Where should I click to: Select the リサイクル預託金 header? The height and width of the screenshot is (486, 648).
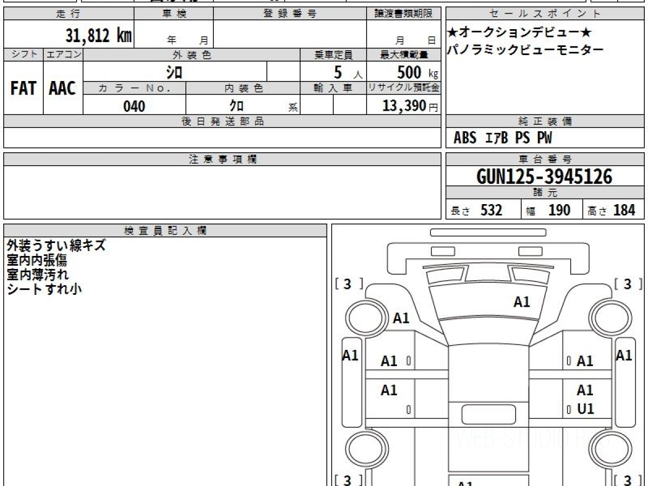(404, 89)
